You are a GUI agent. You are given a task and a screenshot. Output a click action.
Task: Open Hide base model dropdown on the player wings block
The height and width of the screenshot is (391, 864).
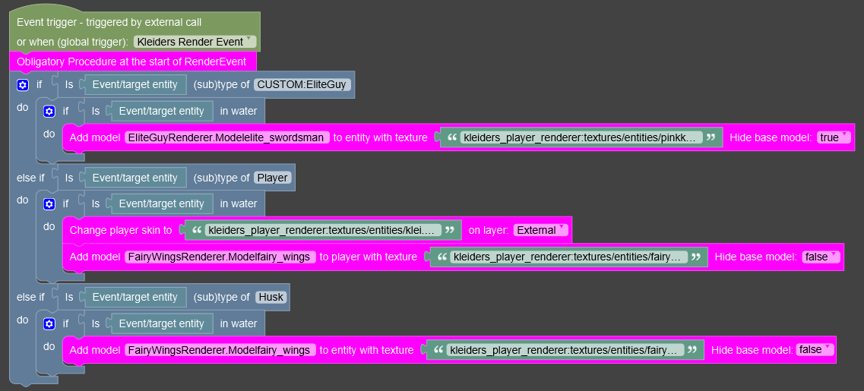point(821,257)
